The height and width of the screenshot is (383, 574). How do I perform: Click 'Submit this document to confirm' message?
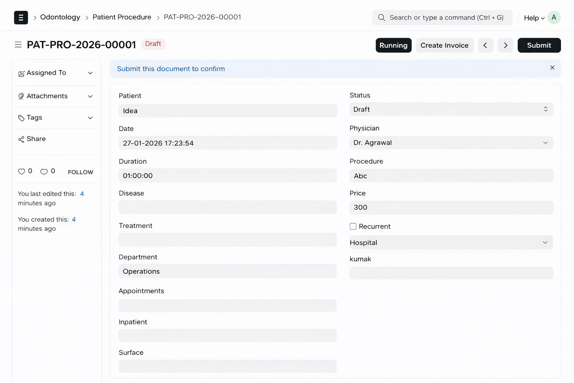pos(171,69)
